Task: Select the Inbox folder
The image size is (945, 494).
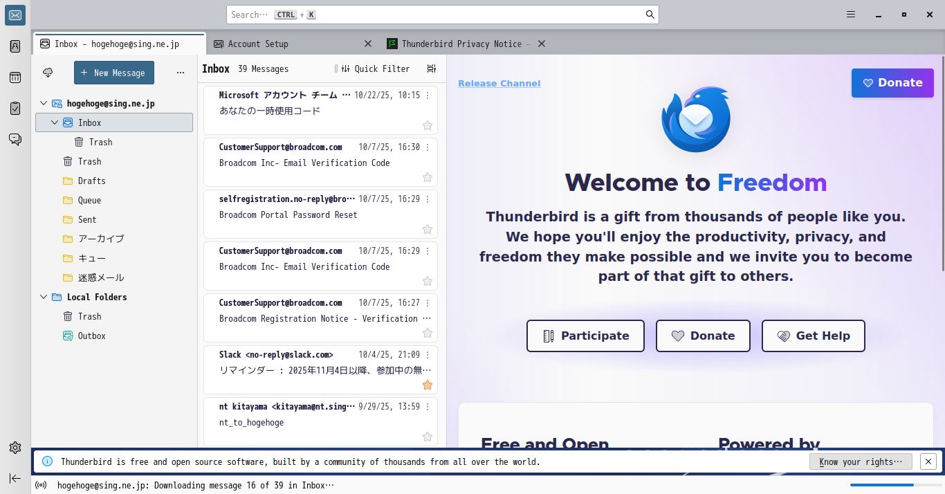Action: point(114,122)
